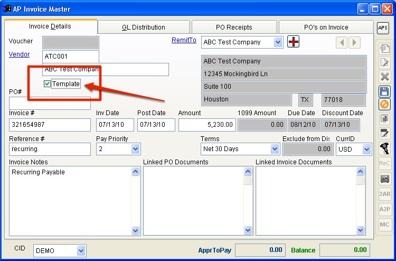
Task: Switch to the GL Distribution tab
Action: pos(144,27)
